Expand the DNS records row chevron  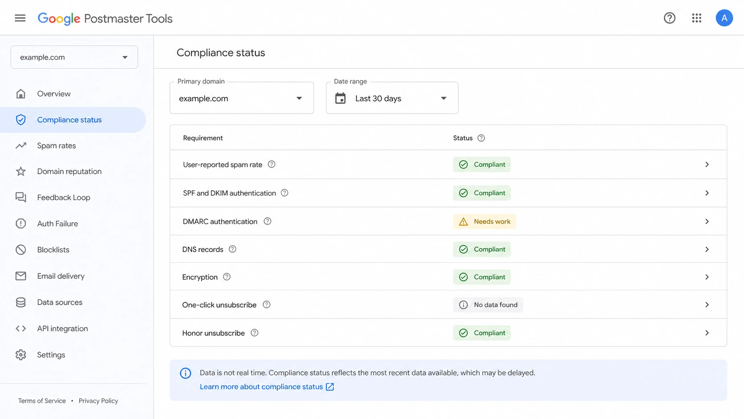[x=707, y=249]
